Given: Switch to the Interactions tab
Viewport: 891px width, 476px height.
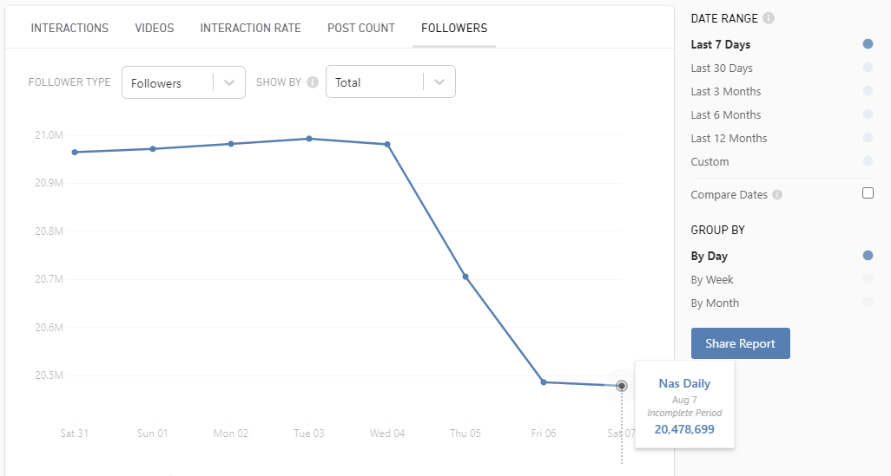Looking at the screenshot, I should point(69,28).
